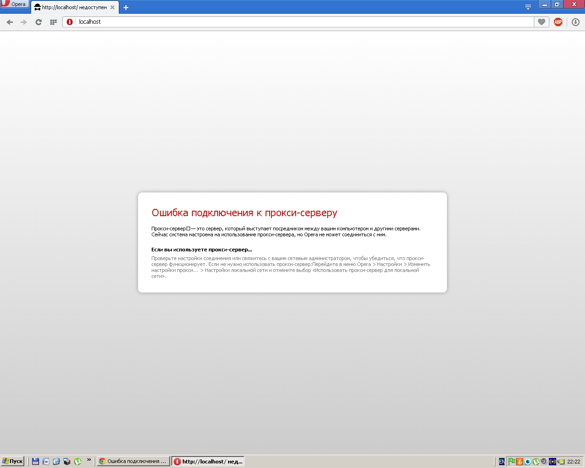
Task: Click the back navigation arrow
Action: 10,22
